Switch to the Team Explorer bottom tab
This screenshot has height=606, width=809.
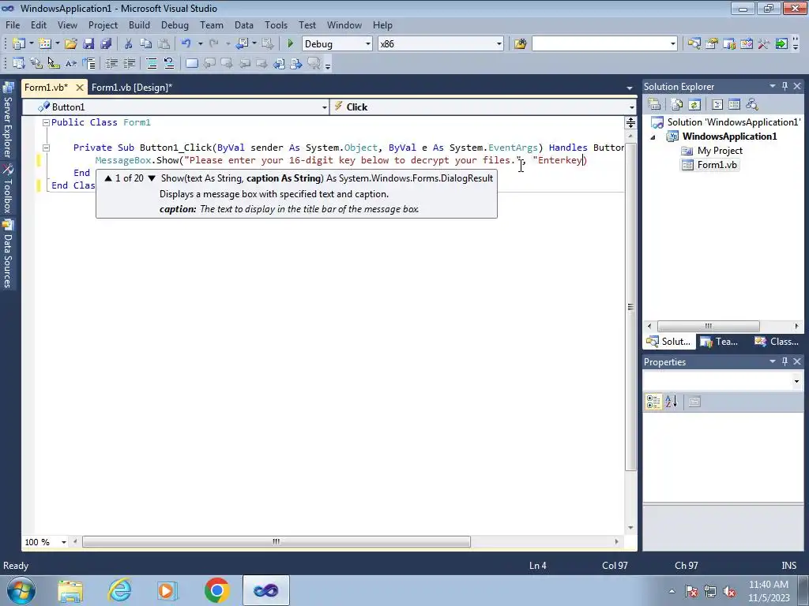coord(721,342)
